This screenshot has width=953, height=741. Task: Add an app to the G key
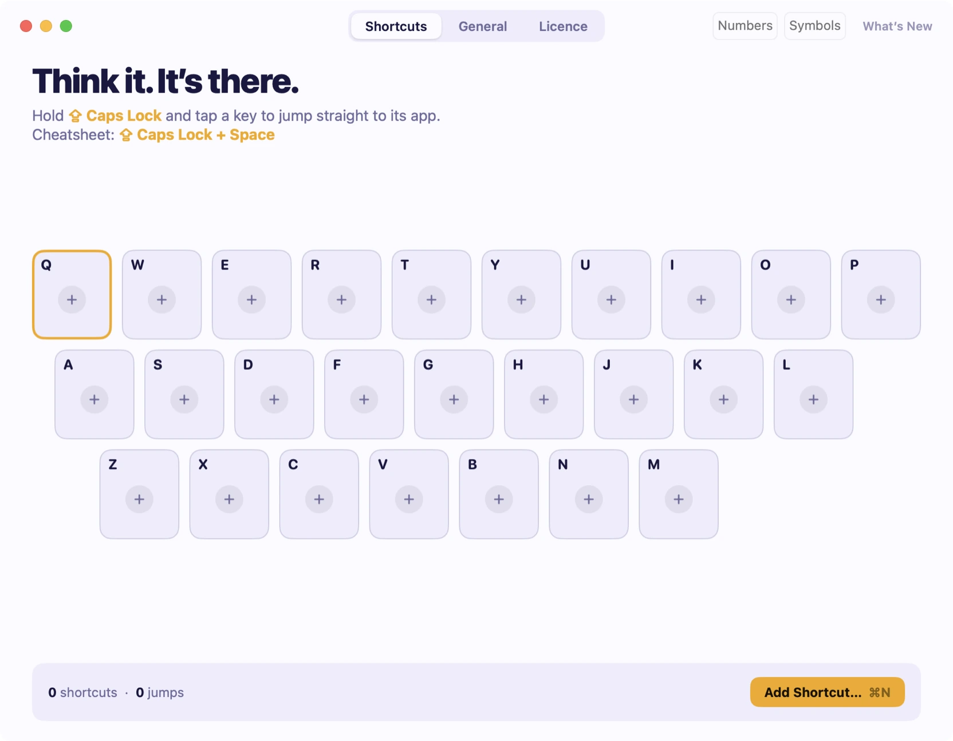coord(454,399)
